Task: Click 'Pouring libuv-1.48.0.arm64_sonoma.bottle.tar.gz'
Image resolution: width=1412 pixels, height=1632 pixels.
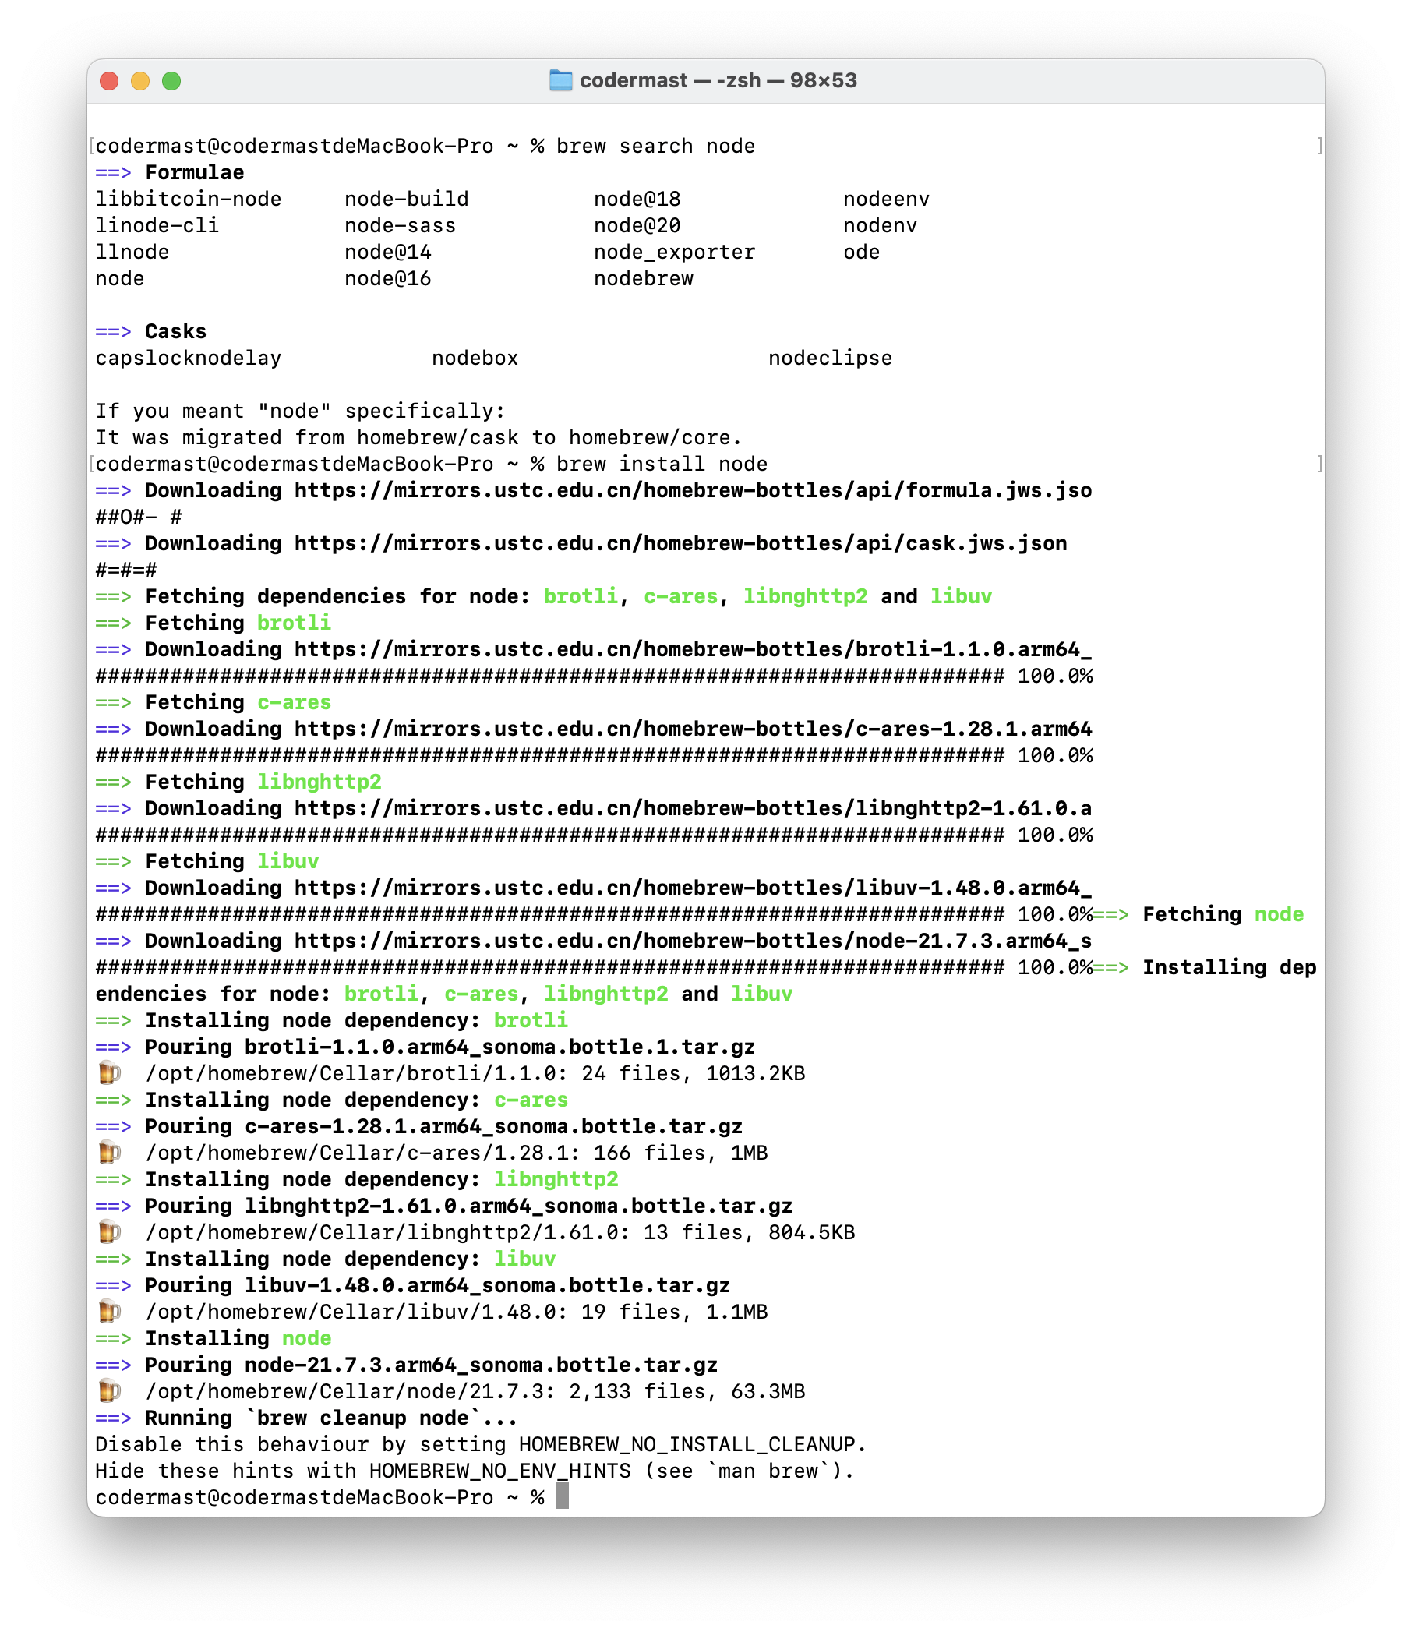Action: (437, 1286)
